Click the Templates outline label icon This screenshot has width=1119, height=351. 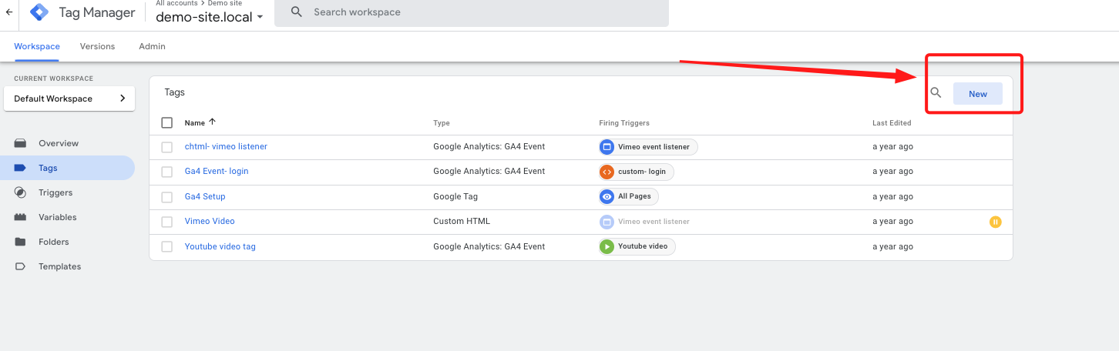(x=21, y=266)
